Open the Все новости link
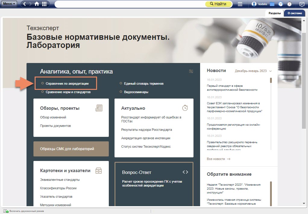The width and height of the screenshot is (308, 214). click(218, 159)
